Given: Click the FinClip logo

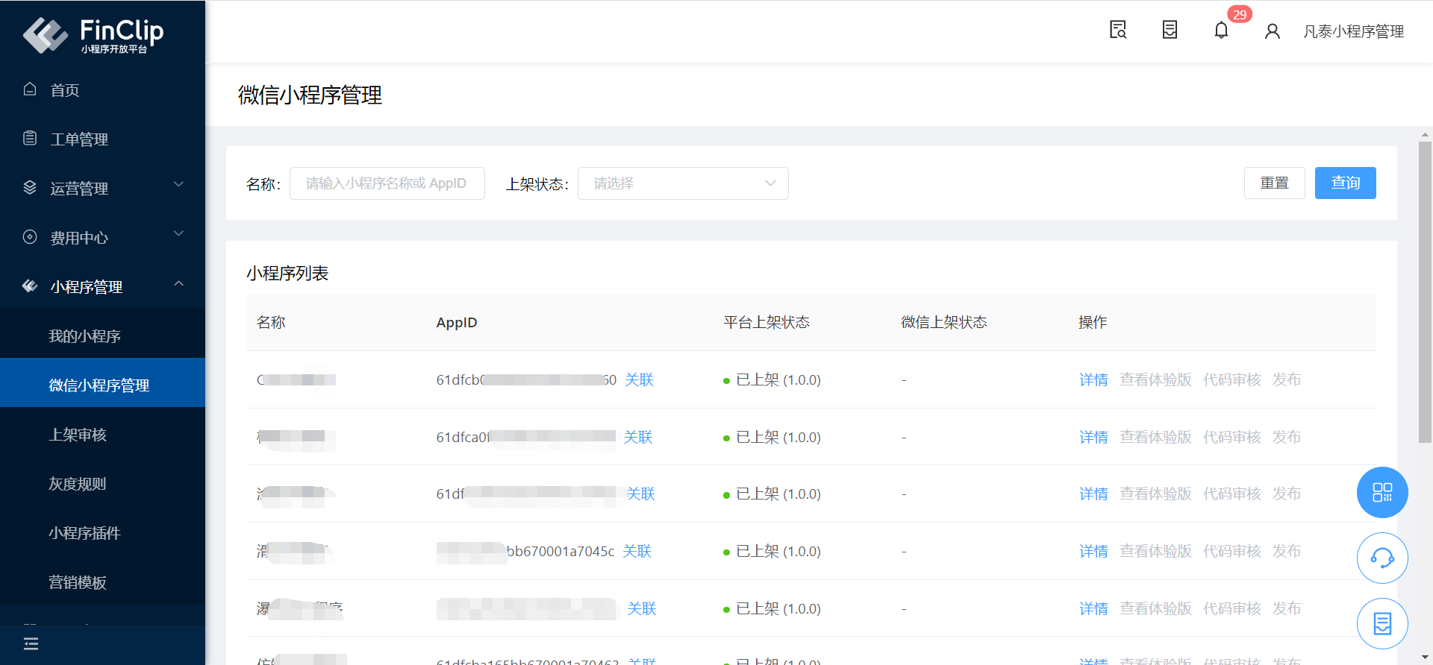Looking at the screenshot, I should [x=93, y=34].
